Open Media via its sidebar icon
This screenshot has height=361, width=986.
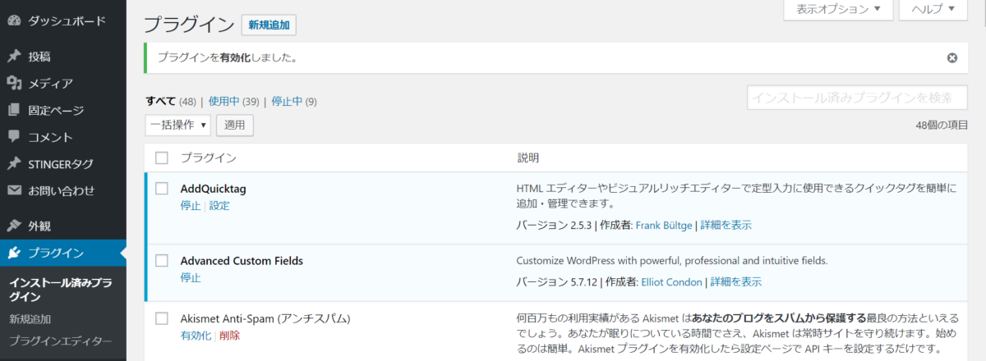14,83
